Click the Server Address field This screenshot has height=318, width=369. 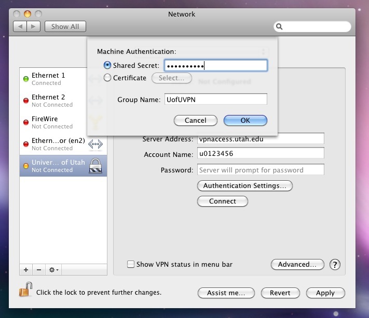click(x=261, y=139)
